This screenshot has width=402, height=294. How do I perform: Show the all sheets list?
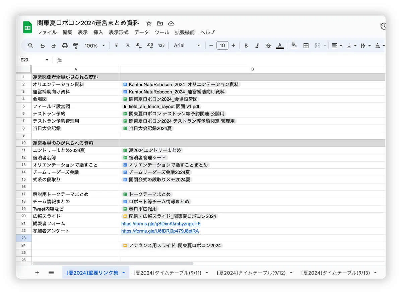[51, 273]
